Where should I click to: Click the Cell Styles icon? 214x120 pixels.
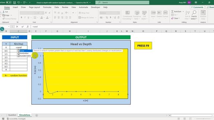[x=144, y=15]
